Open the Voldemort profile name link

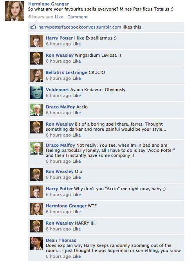pyautogui.click(x=57, y=90)
